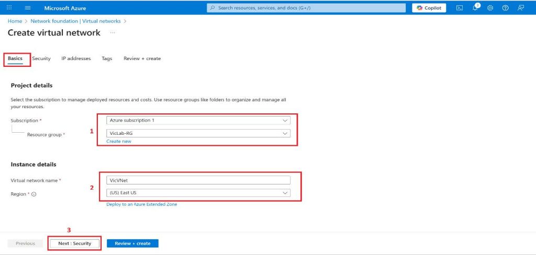View notifications bell icon

click(x=475, y=8)
